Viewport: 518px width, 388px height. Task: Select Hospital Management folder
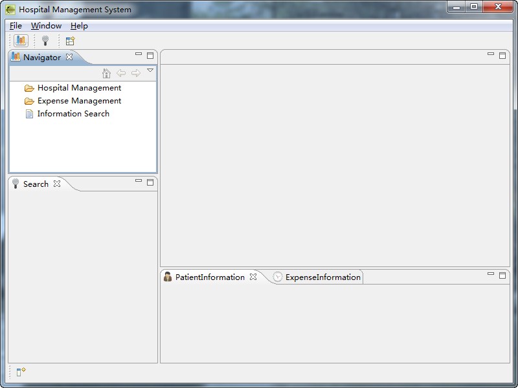click(79, 88)
